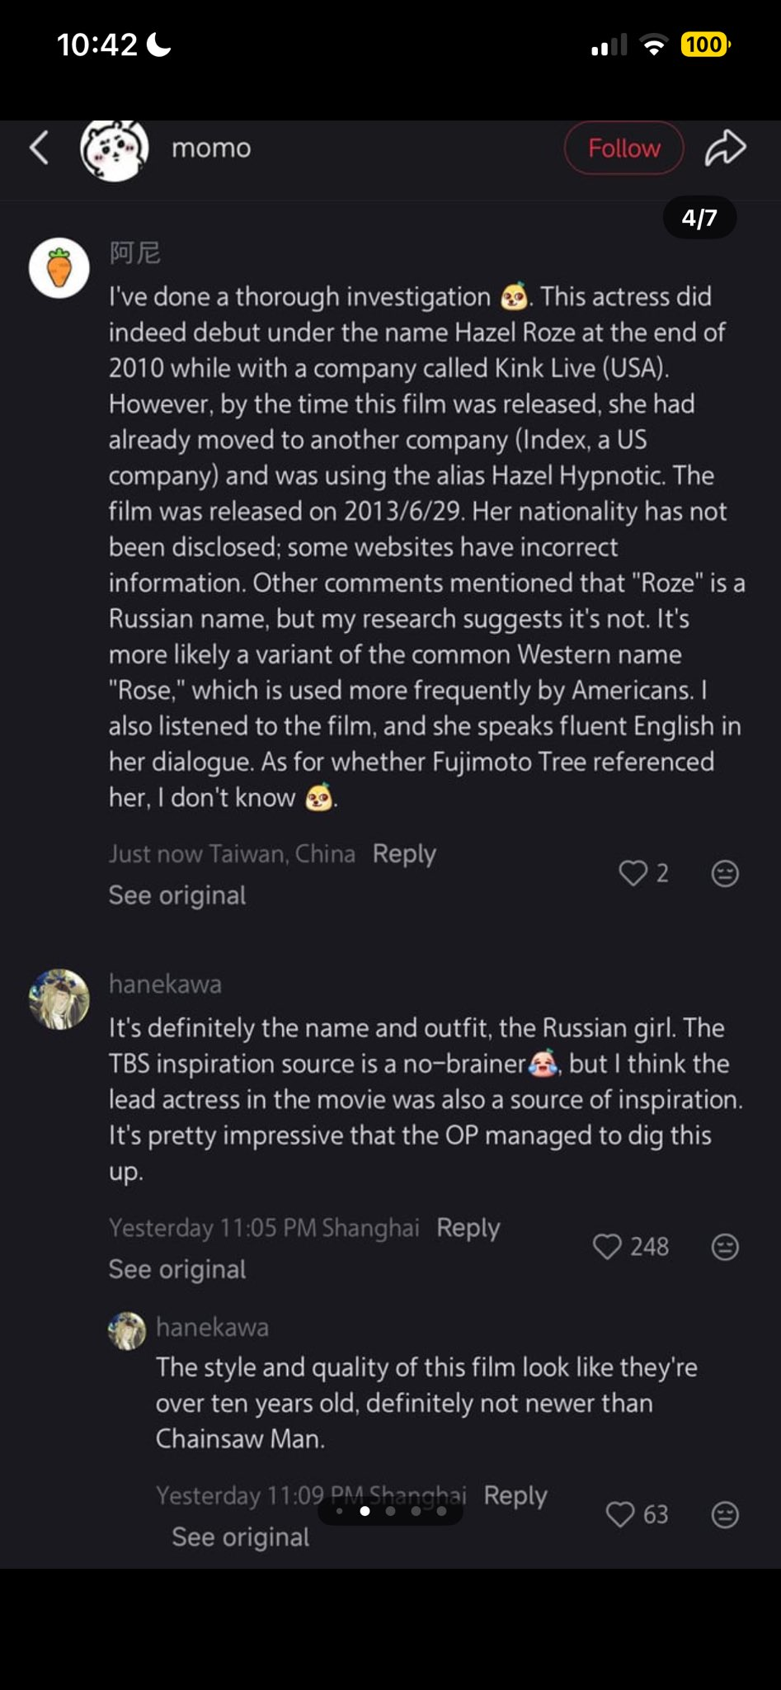Reply to hanekawa's Chainsaw Man reply
781x1690 pixels.
(x=515, y=1495)
